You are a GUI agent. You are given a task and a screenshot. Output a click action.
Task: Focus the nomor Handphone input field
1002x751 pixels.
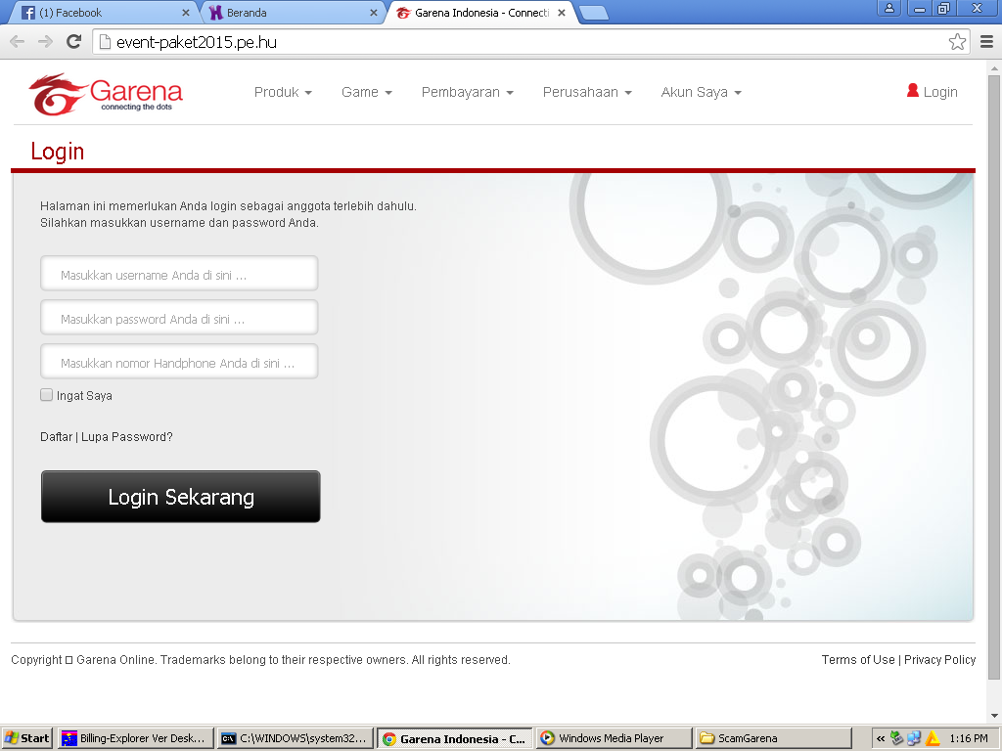coord(179,362)
